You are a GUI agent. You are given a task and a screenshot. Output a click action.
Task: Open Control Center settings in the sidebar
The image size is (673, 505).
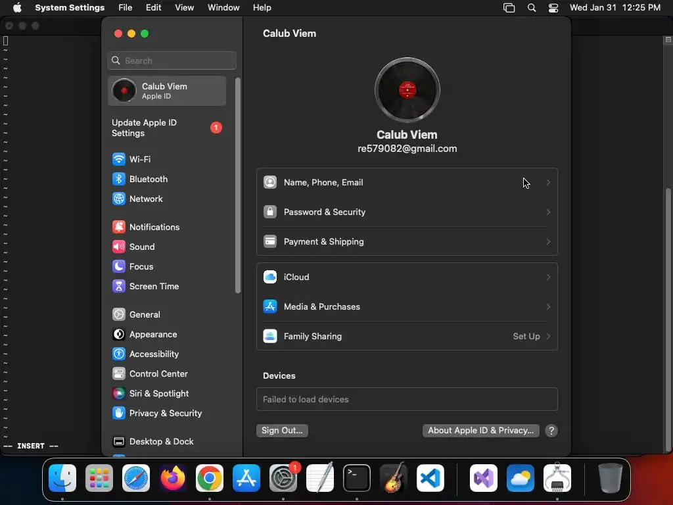168,374
